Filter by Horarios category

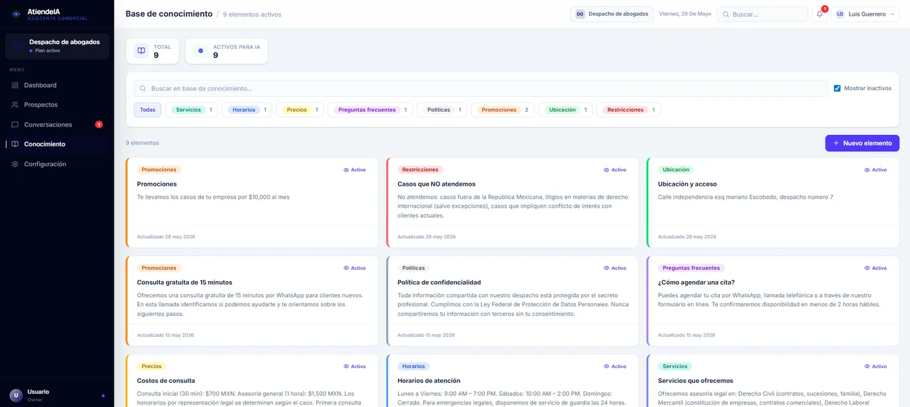pos(247,110)
